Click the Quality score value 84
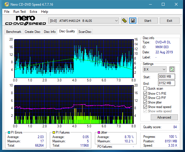The width and height of the screenshot is (185, 152). [175, 127]
